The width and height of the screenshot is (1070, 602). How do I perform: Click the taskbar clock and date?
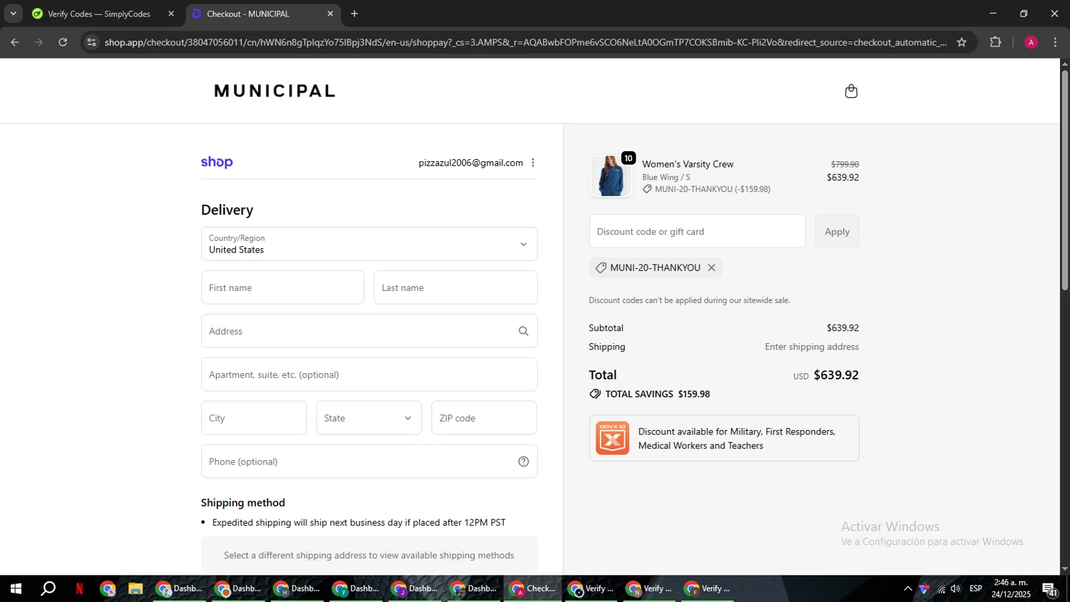tap(1011, 588)
